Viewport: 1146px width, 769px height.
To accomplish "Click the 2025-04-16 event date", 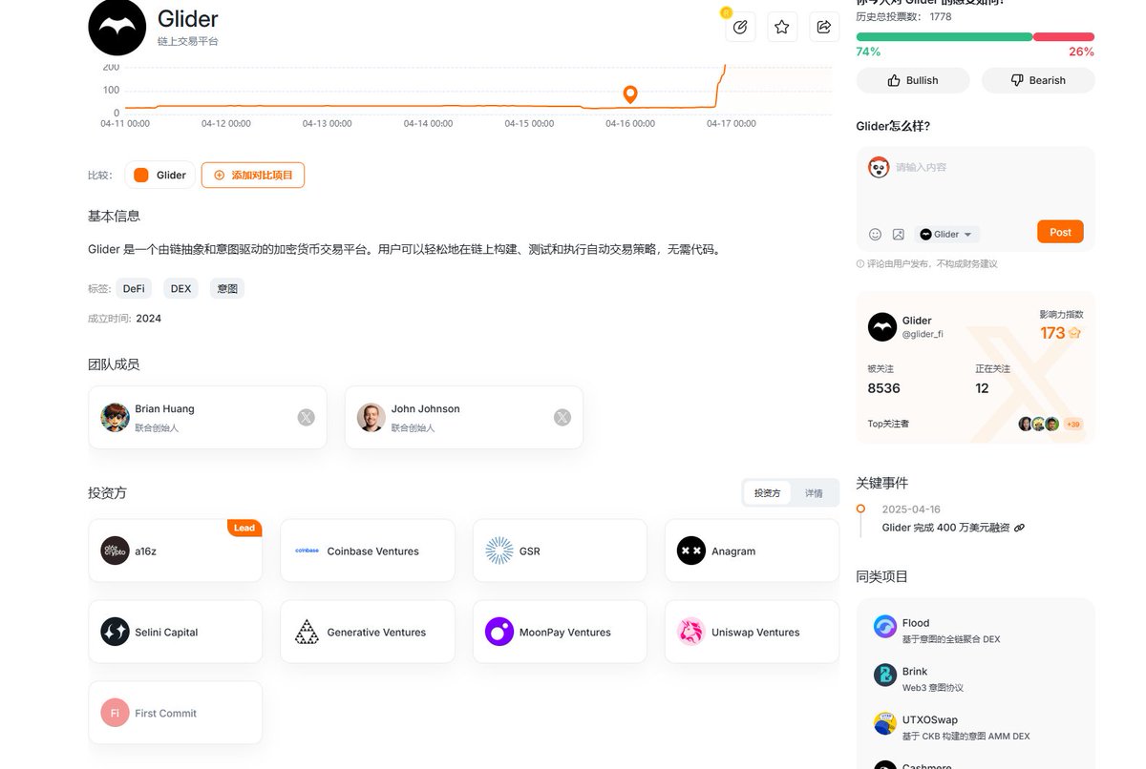I will pyautogui.click(x=911, y=509).
